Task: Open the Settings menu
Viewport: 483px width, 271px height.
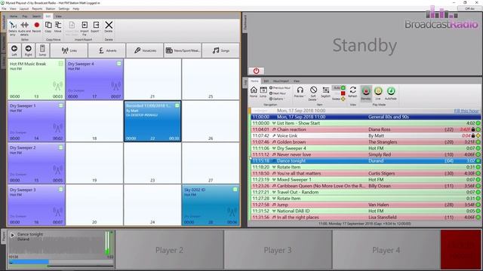Action: [x=64, y=8]
